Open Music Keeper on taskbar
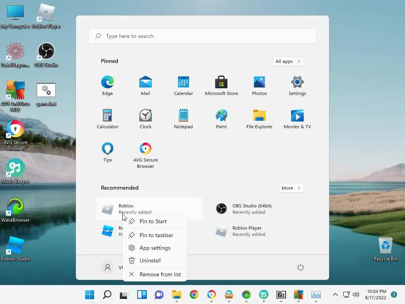The height and width of the screenshot is (304, 405). pos(264,294)
